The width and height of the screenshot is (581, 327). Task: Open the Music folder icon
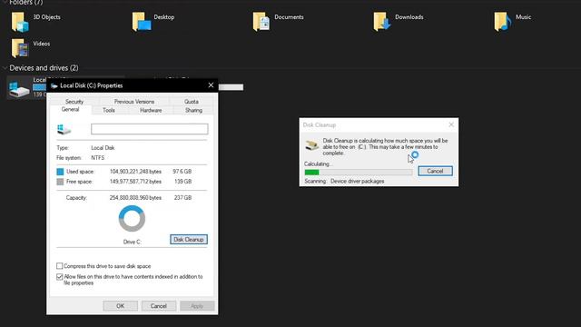point(503,22)
